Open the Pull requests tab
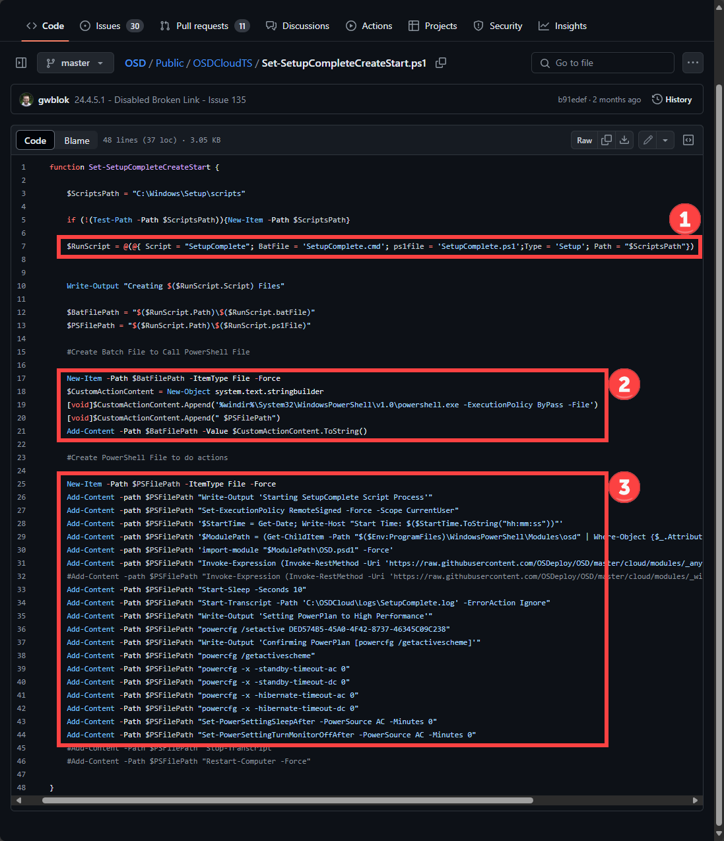 (205, 26)
